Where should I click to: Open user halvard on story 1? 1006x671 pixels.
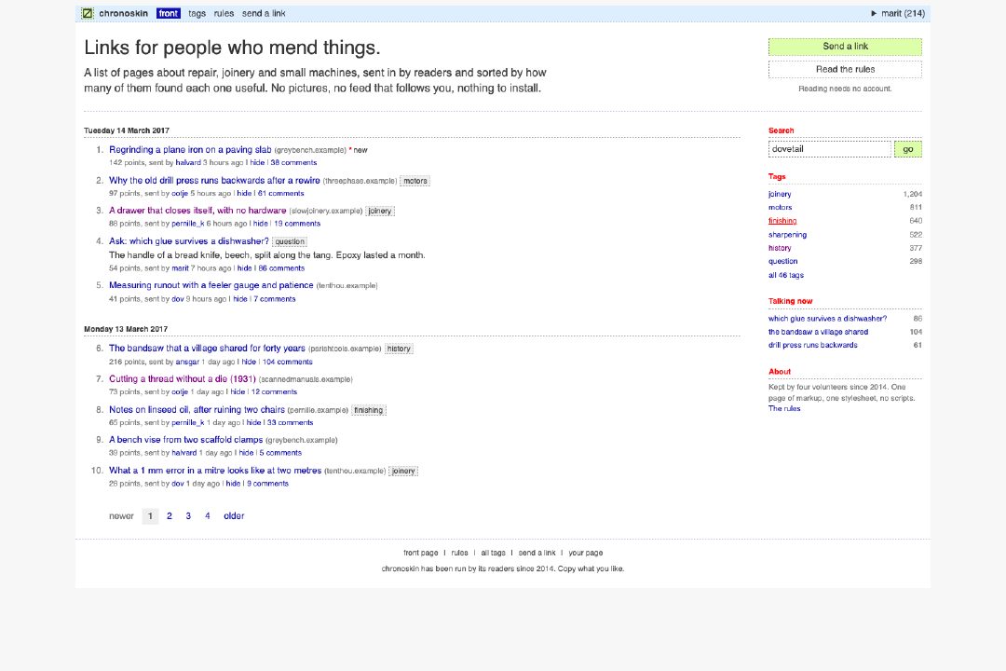[x=188, y=163]
